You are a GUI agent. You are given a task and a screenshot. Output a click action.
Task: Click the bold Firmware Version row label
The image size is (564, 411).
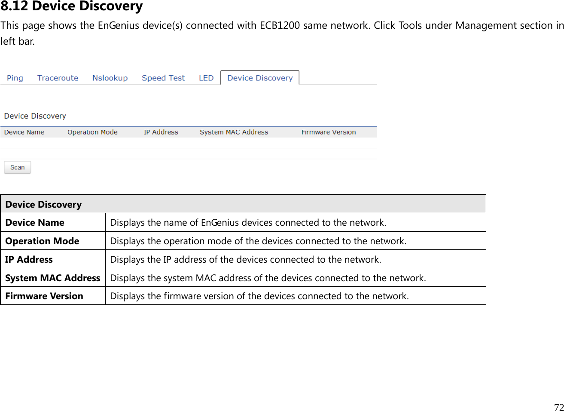(44, 296)
